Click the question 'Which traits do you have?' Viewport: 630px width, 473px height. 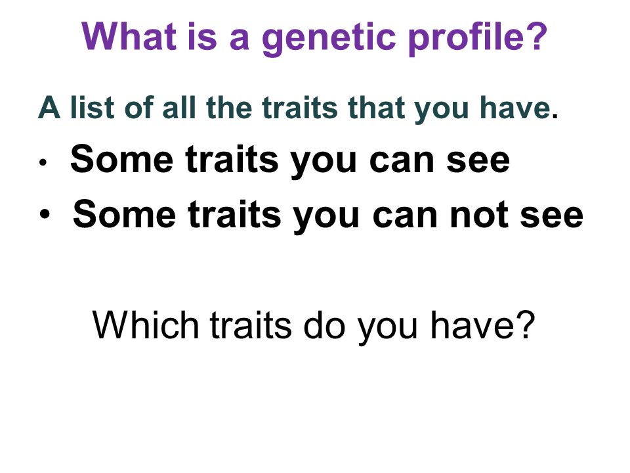click(x=314, y=326)
